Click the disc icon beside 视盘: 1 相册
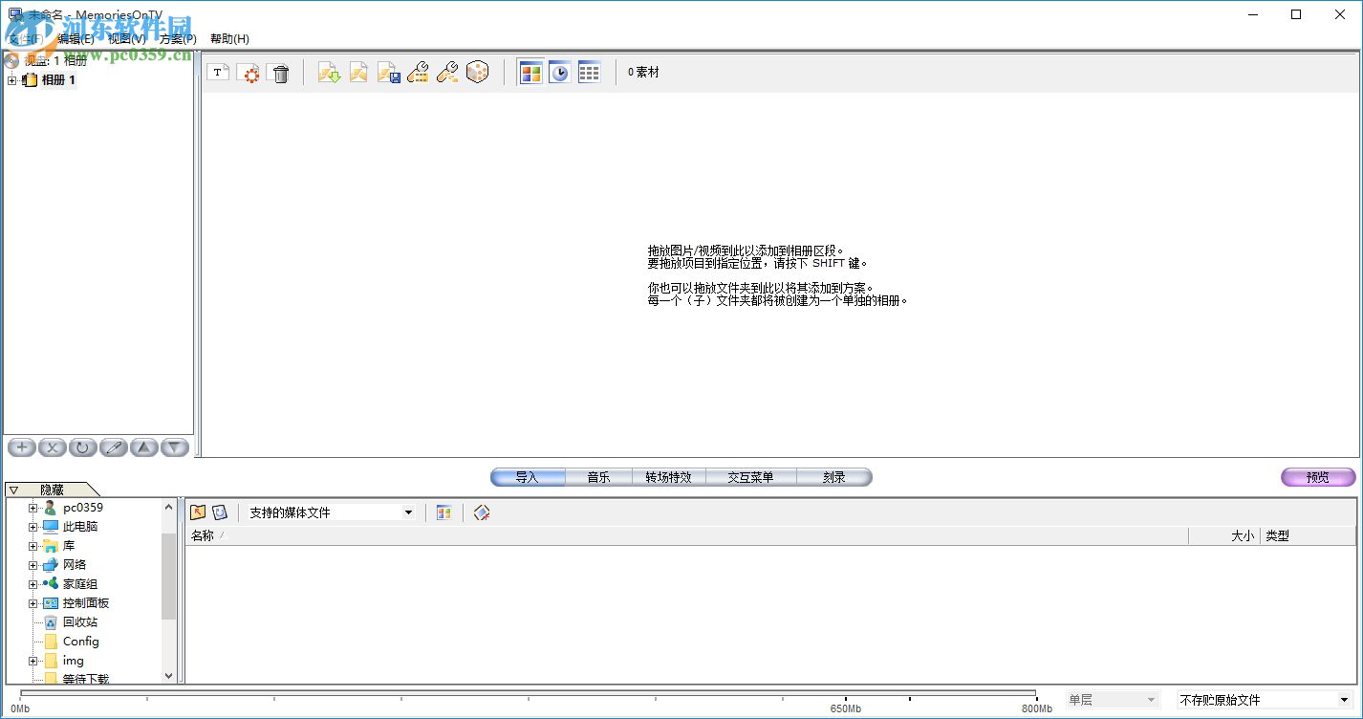Viewport: 1363px width, 719px height. (x=12, y=60)
